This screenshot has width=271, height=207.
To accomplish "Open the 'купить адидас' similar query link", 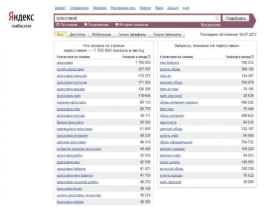I will (x=171, y=176).
